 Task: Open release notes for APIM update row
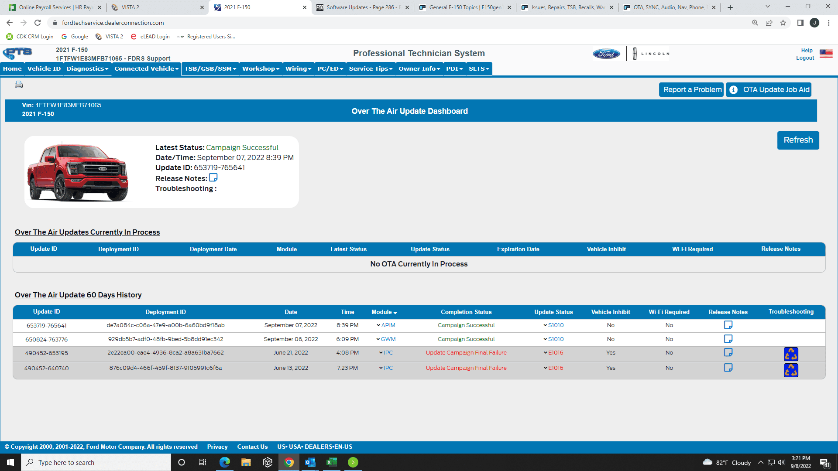click(728, 325)
